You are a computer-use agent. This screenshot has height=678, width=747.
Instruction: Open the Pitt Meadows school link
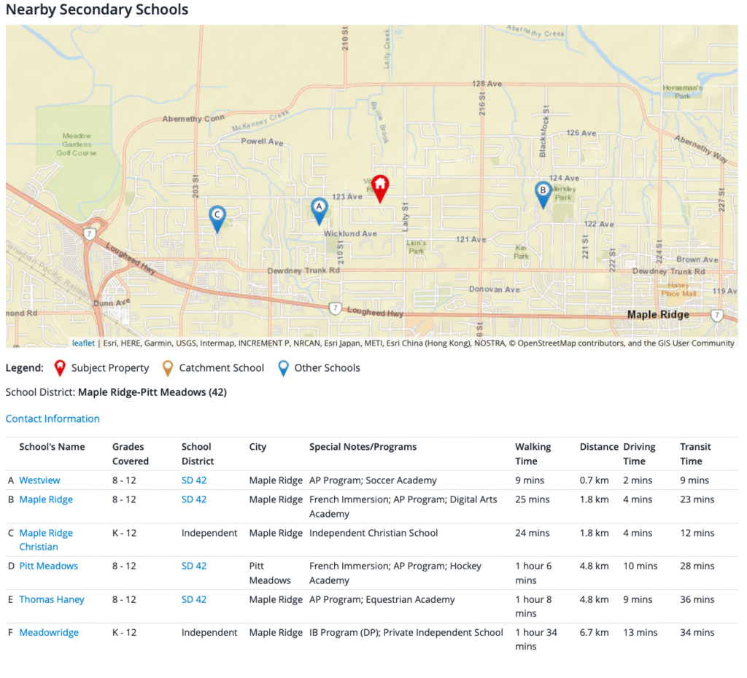[48, 566]
